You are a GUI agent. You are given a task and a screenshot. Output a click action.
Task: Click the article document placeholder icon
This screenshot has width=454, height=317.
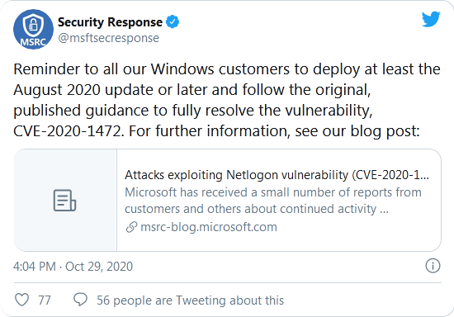65,201
